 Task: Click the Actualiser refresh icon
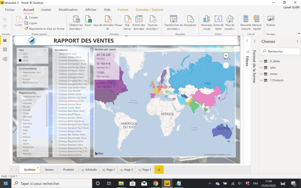click(190, 19)
